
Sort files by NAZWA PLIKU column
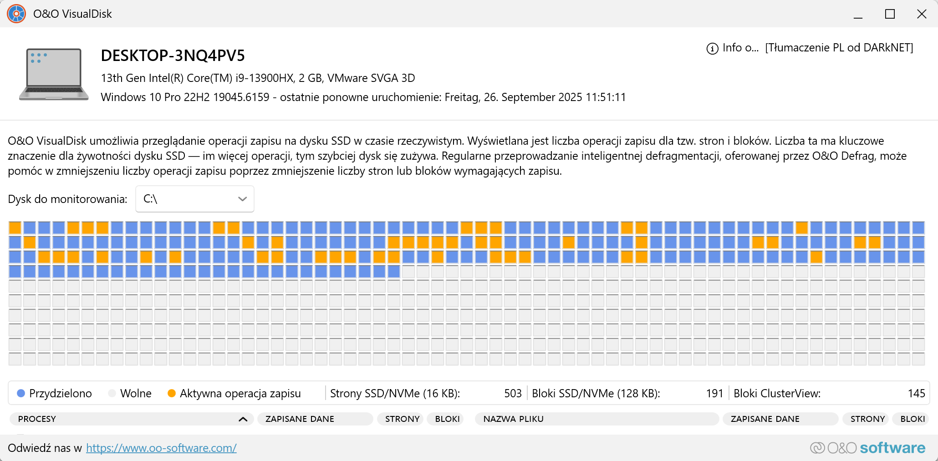pos(597,419)
